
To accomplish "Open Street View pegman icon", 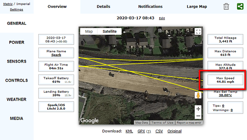I will tap(198, 95).
